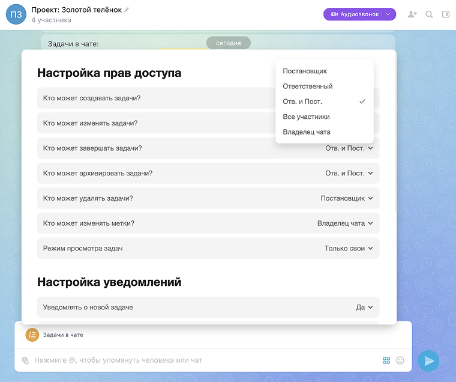Viewport: 456px width, 382px height.
Task: Expand the arrow beside Аудиозвонок
Action: pos(388,14)
